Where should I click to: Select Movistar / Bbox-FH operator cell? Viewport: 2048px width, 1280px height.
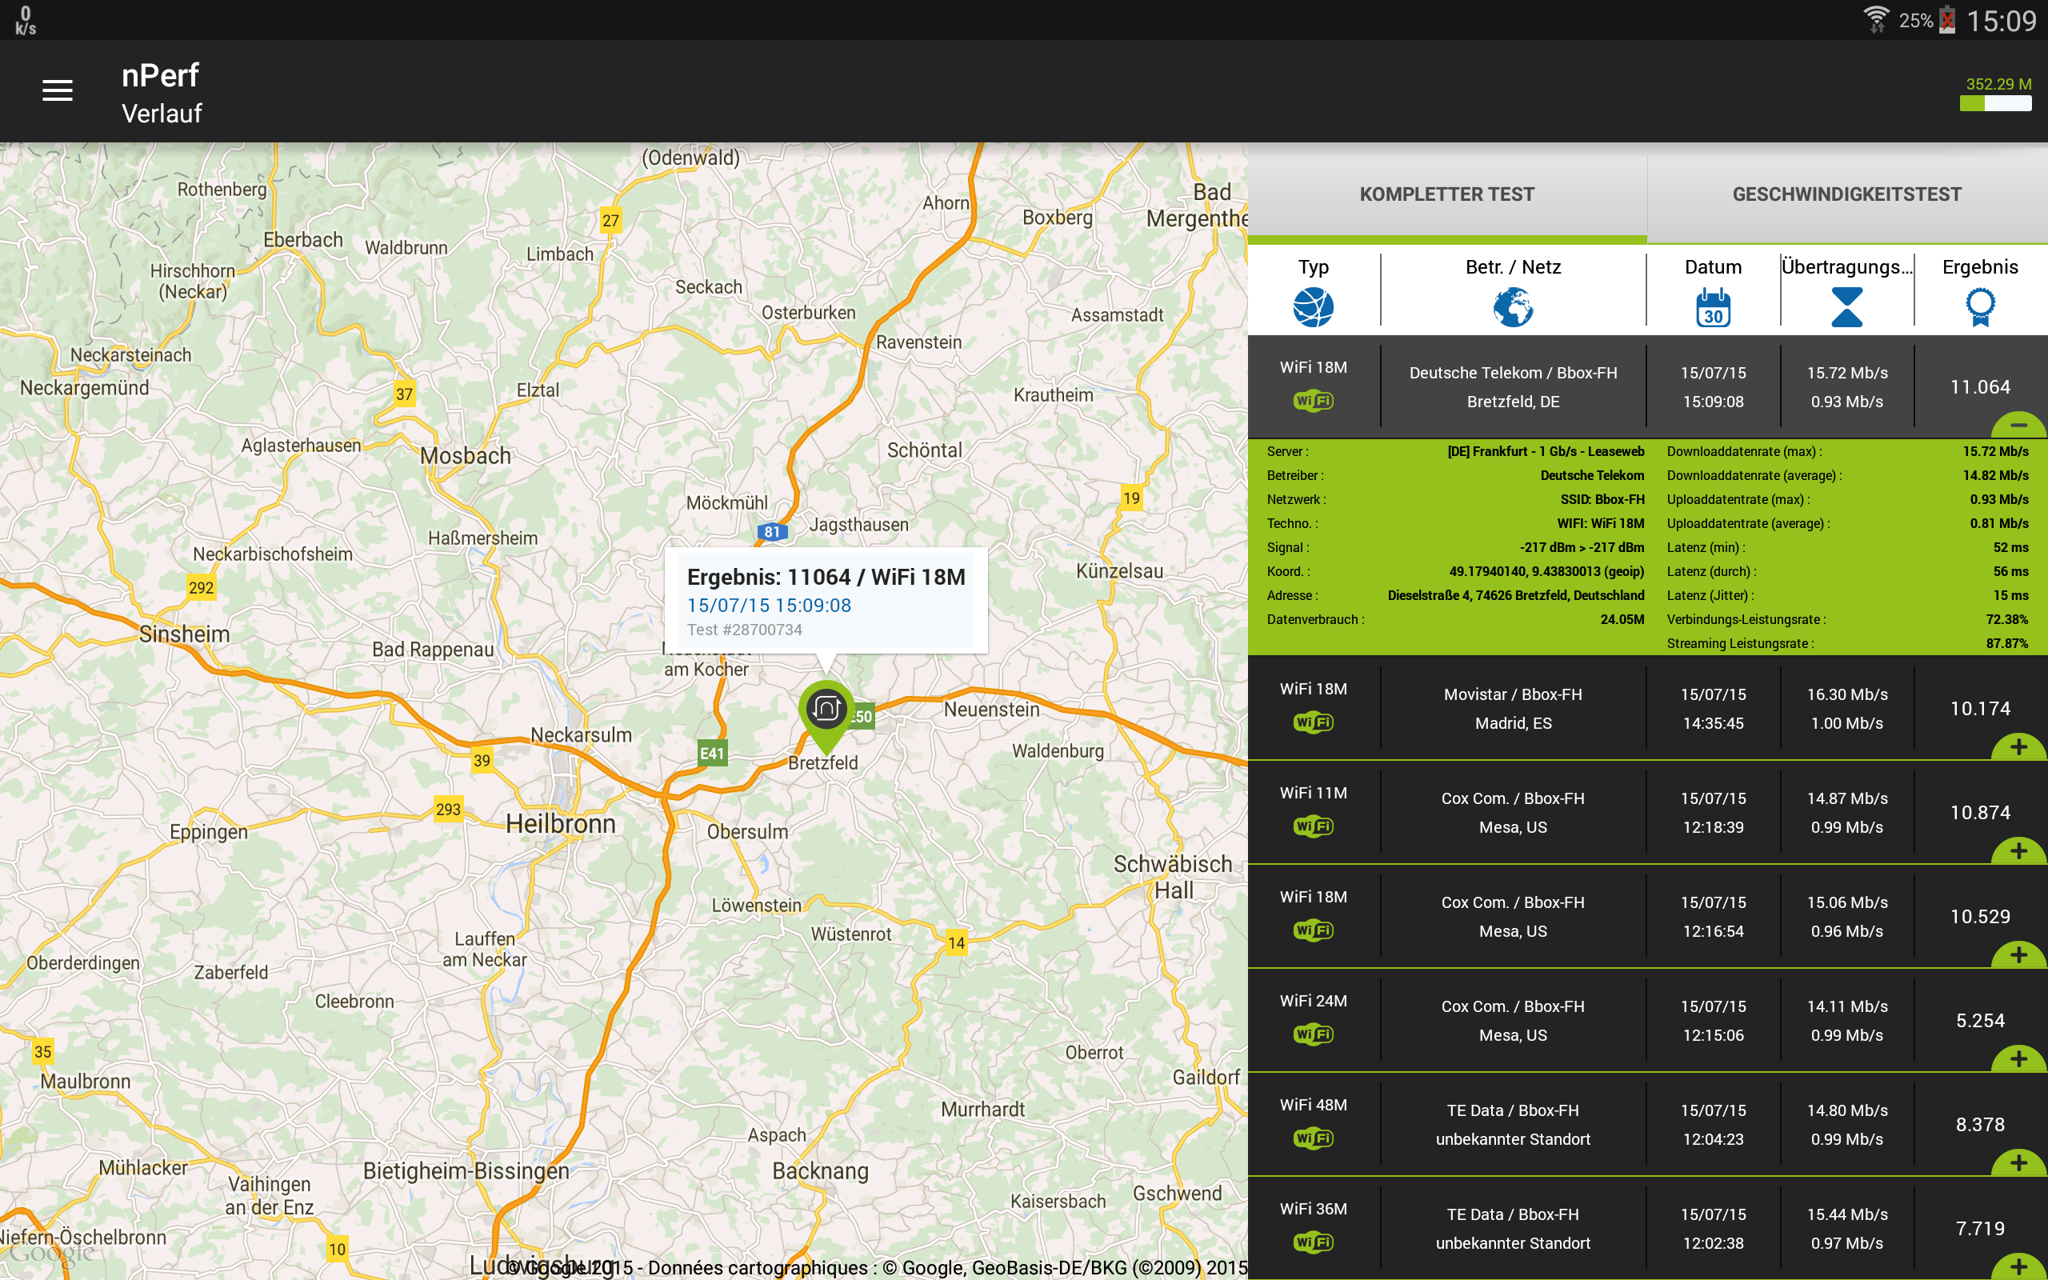coord(1513,709)
